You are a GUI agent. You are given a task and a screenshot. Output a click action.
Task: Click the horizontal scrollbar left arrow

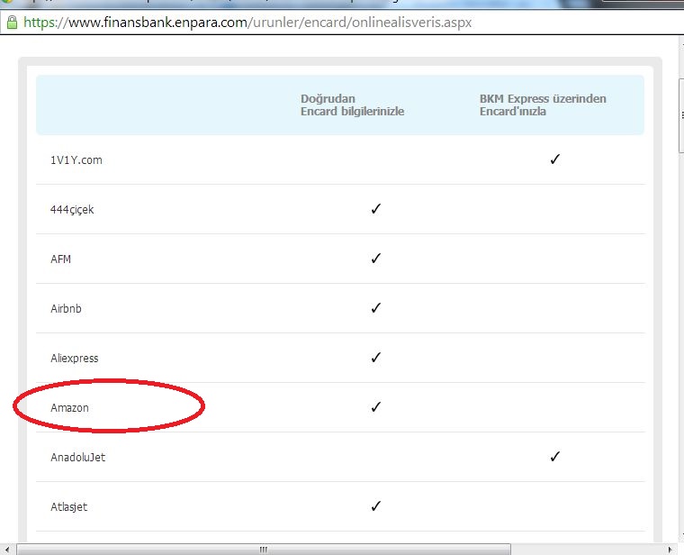[7, 550]
